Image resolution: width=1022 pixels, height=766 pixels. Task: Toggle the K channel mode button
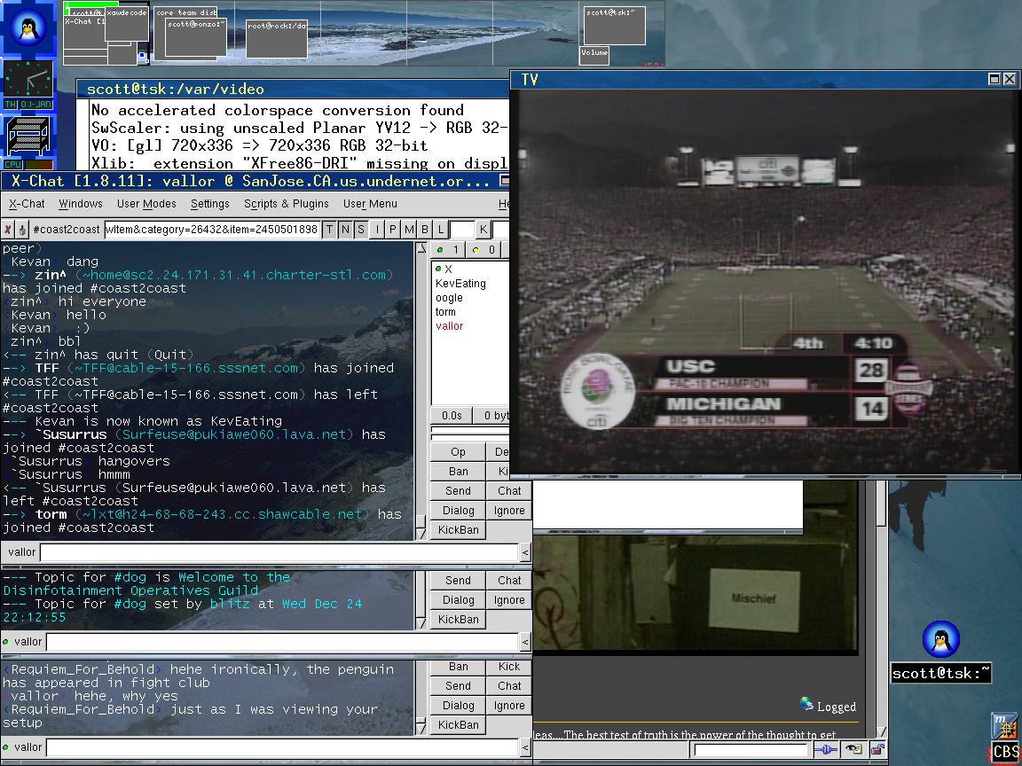click(x=483, y=230)
